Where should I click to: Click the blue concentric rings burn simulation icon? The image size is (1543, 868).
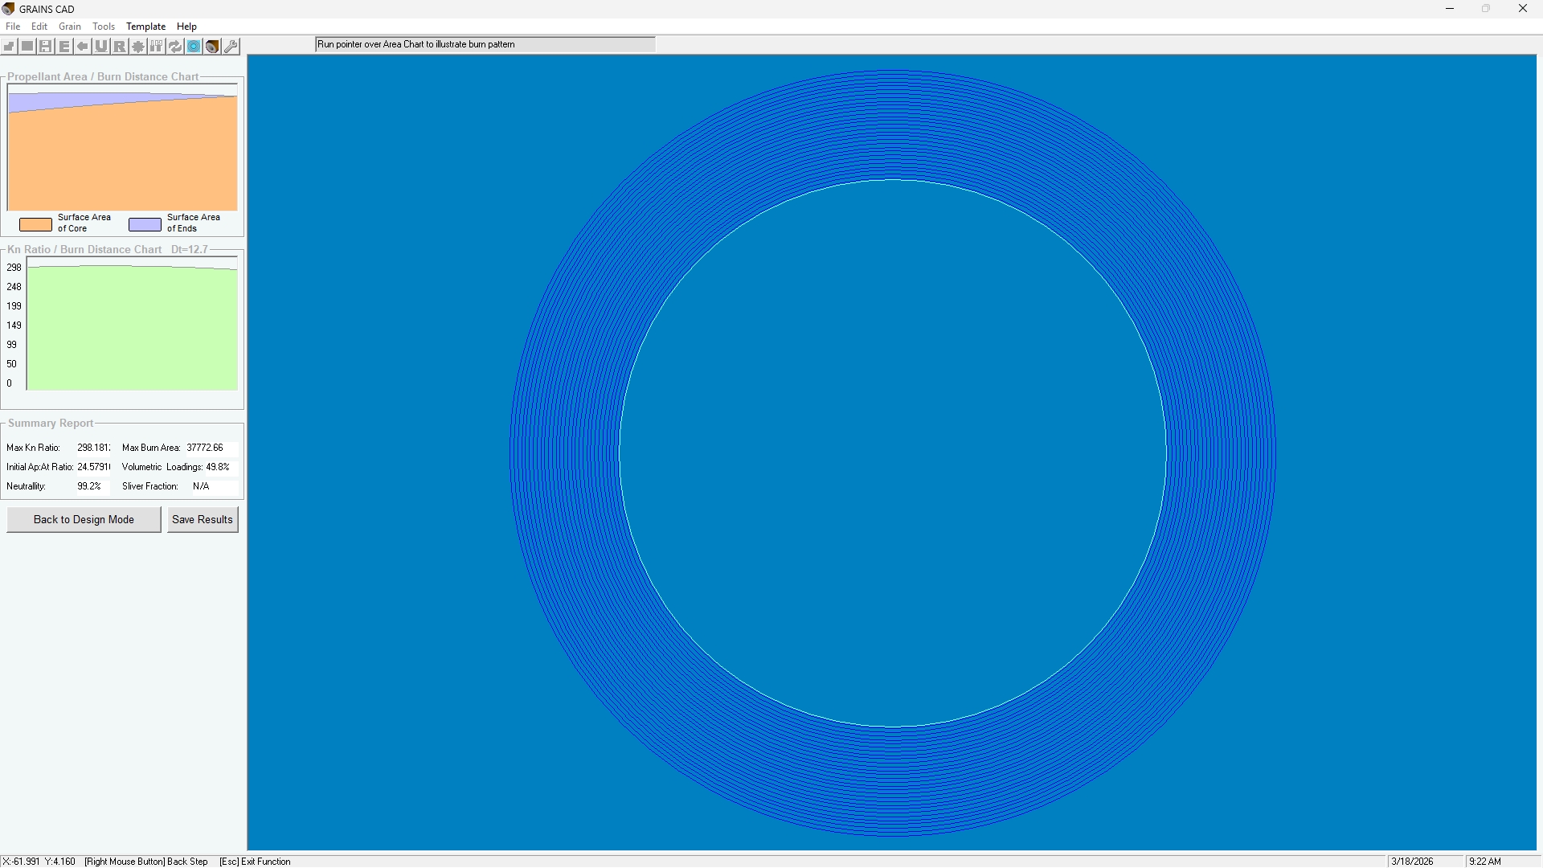[194, 47]
